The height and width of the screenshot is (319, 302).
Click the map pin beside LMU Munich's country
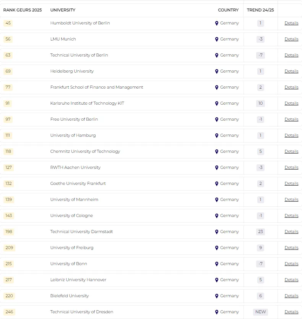point(217,39)
